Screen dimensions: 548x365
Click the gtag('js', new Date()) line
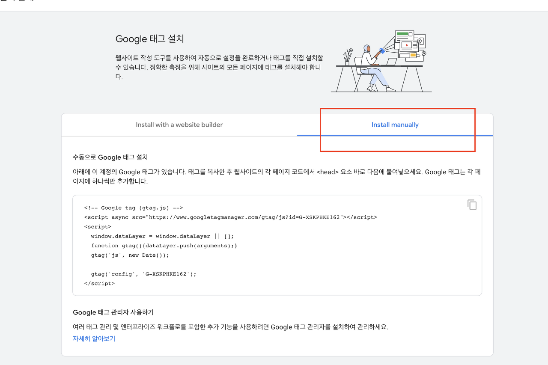[130, 255]
